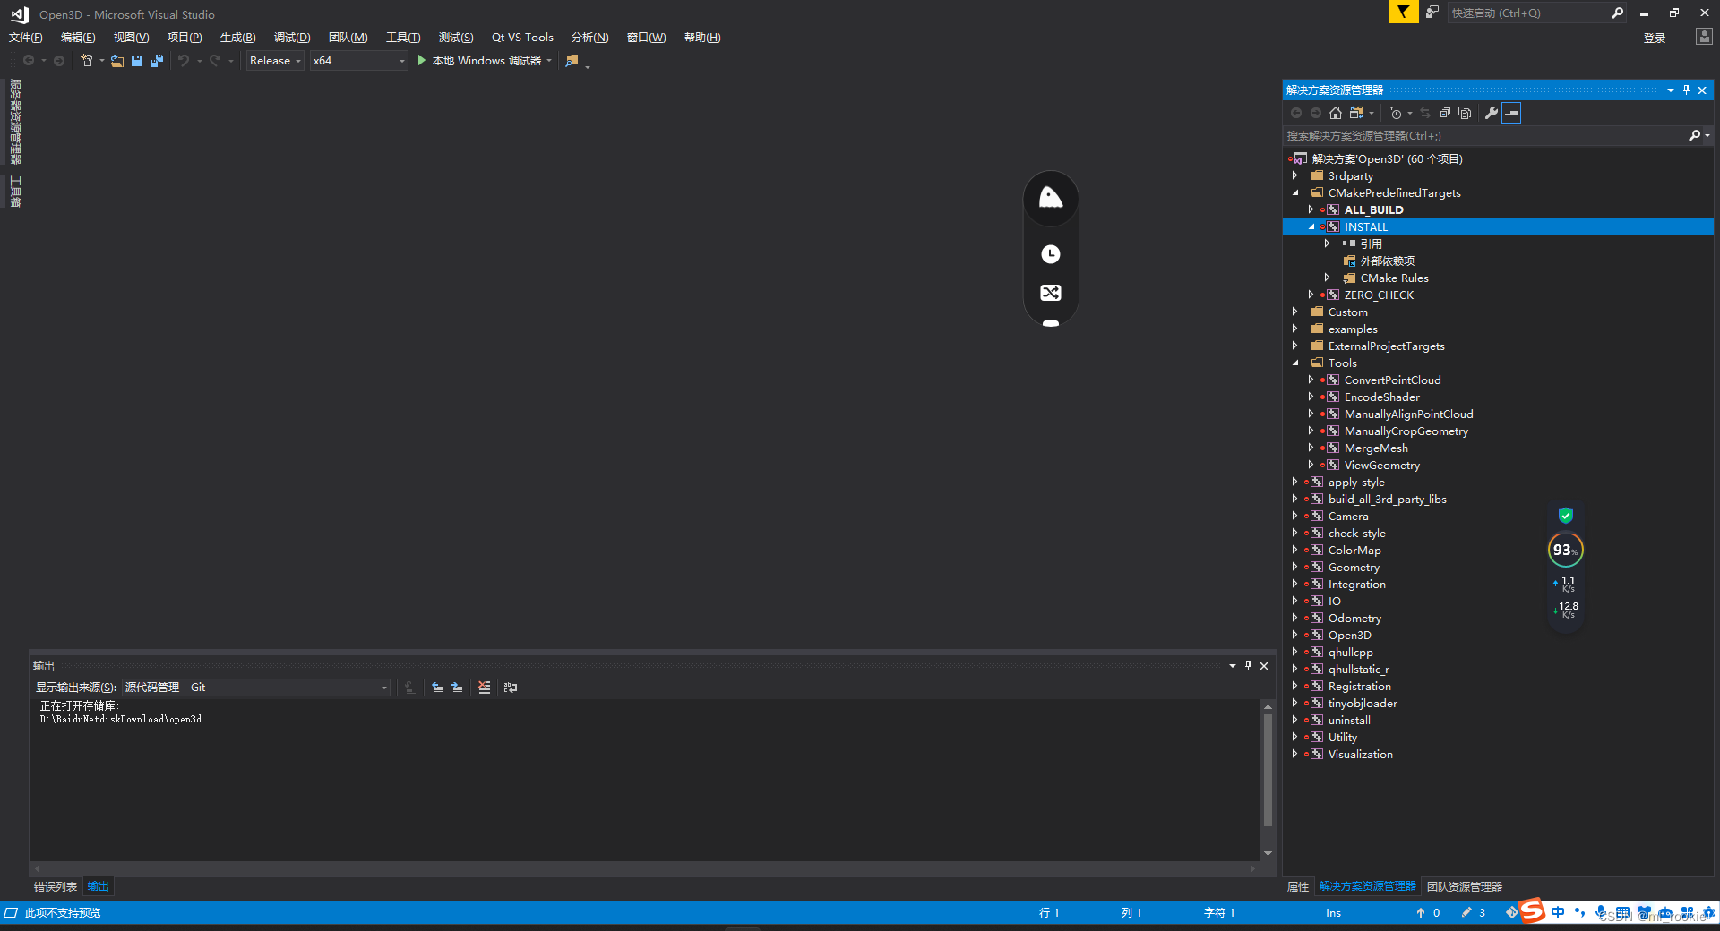Toggle the Chinese input mode indicator

pos(1558,912)
